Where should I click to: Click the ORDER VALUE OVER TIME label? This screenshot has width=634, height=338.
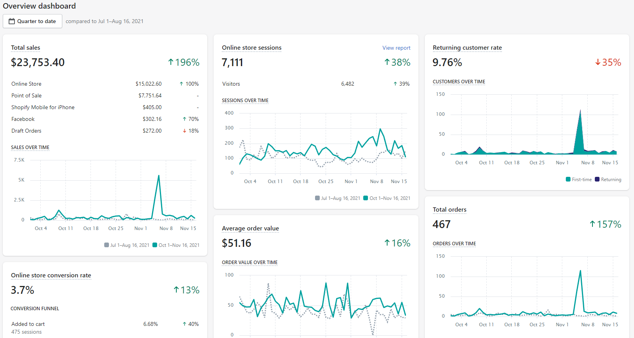[250, 262]
